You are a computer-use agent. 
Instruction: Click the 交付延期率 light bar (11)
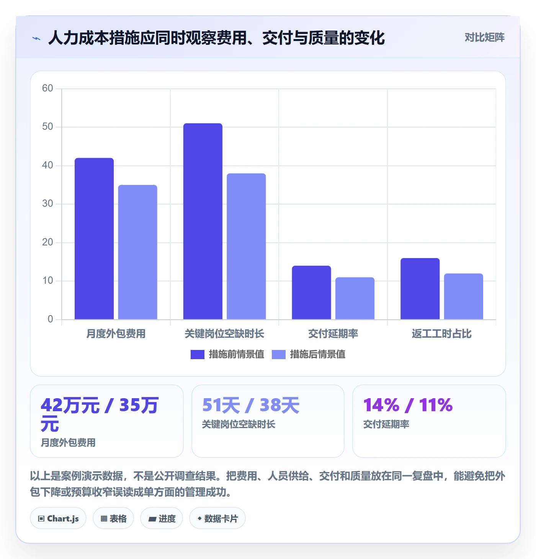point(355,298)
